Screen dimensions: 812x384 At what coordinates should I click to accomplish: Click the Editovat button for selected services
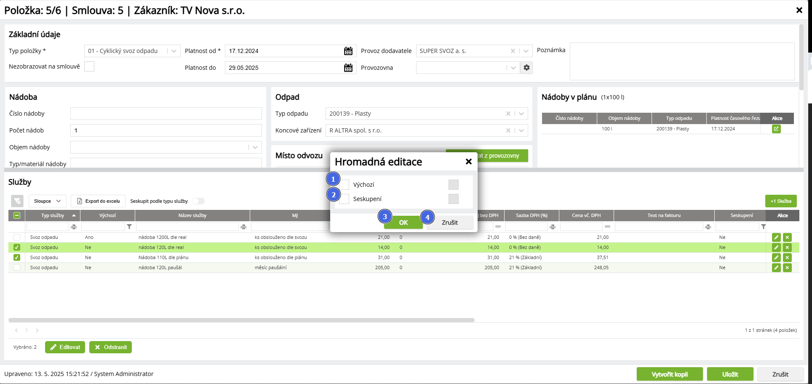pyautogui.click(x=65, y=347)
